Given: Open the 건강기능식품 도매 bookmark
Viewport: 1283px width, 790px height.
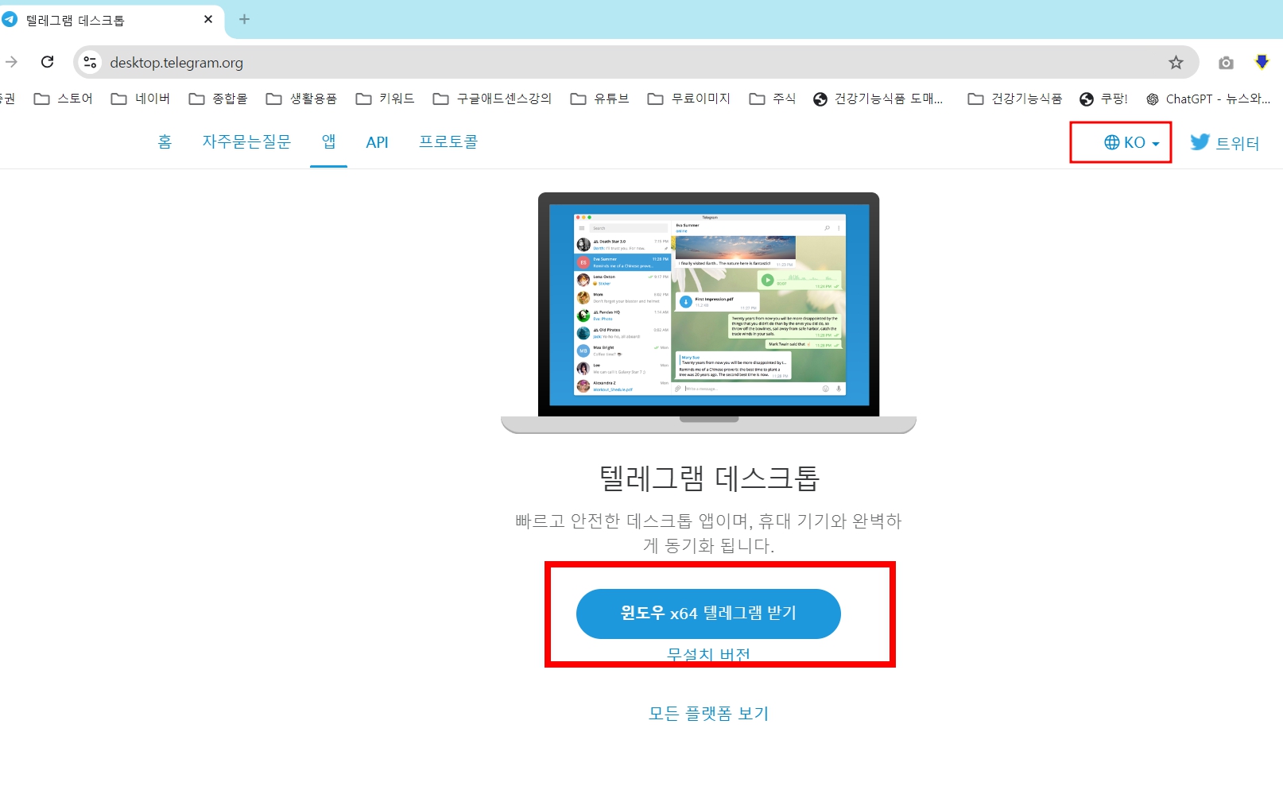Looking at the screenshot, I should point(878,99).
